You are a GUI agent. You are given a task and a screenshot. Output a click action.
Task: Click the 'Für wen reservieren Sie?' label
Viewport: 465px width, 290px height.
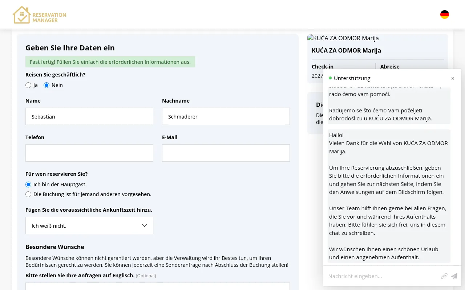point(57,174)
